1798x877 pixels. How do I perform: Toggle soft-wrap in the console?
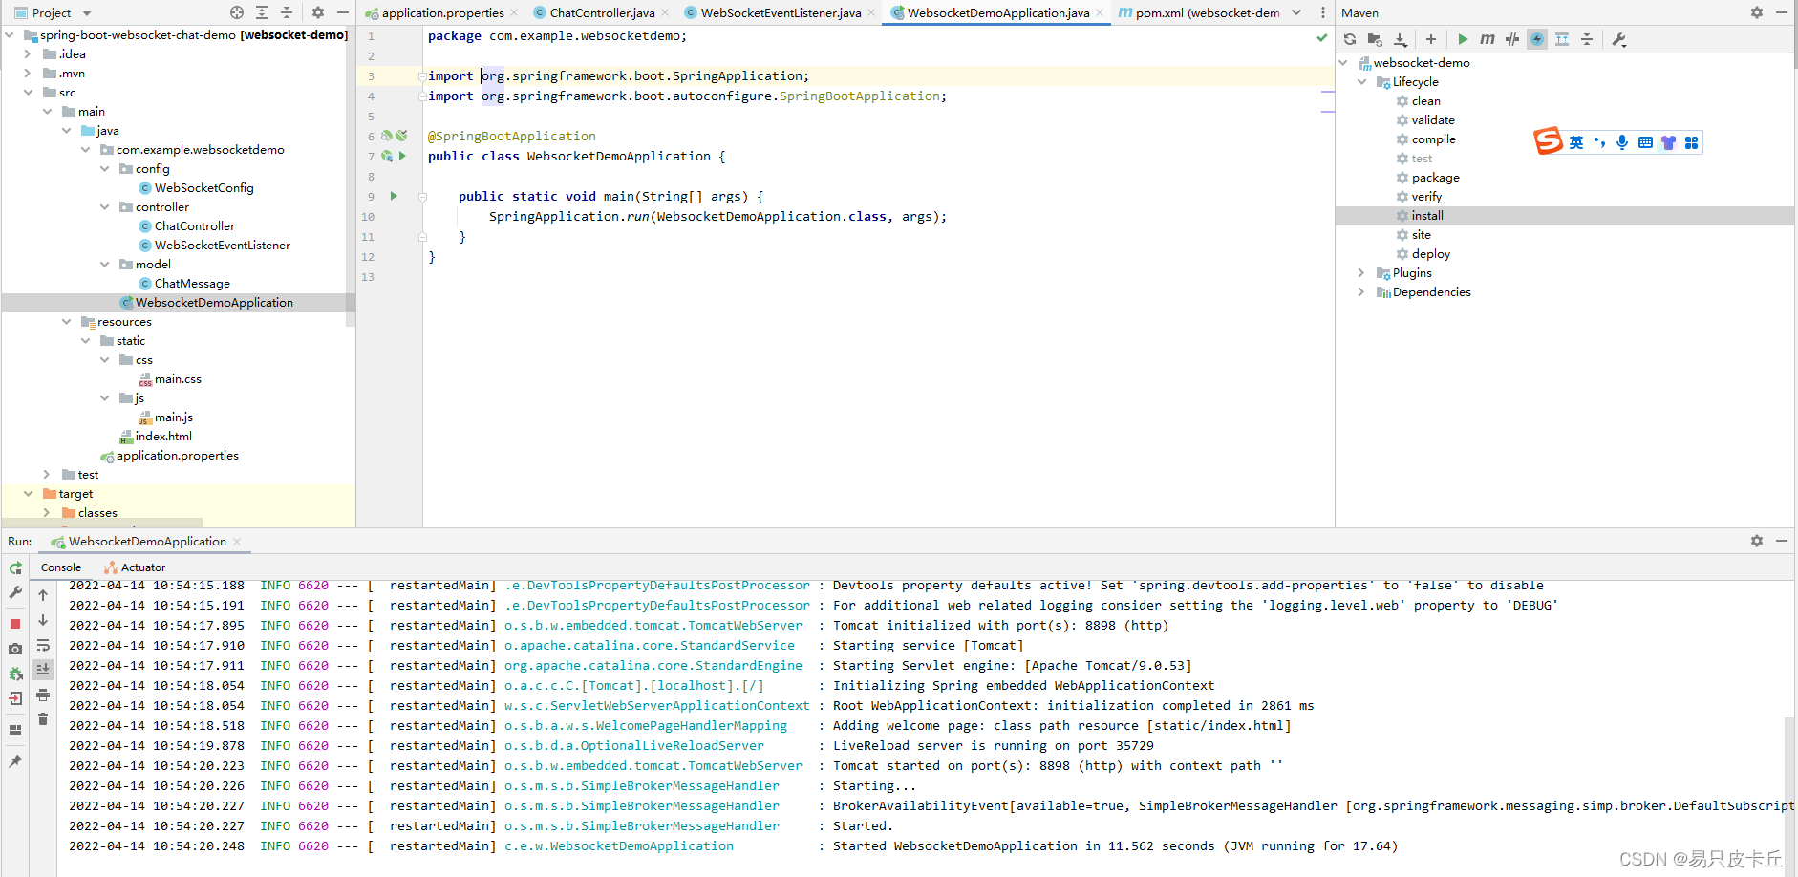tap(43, 646)
